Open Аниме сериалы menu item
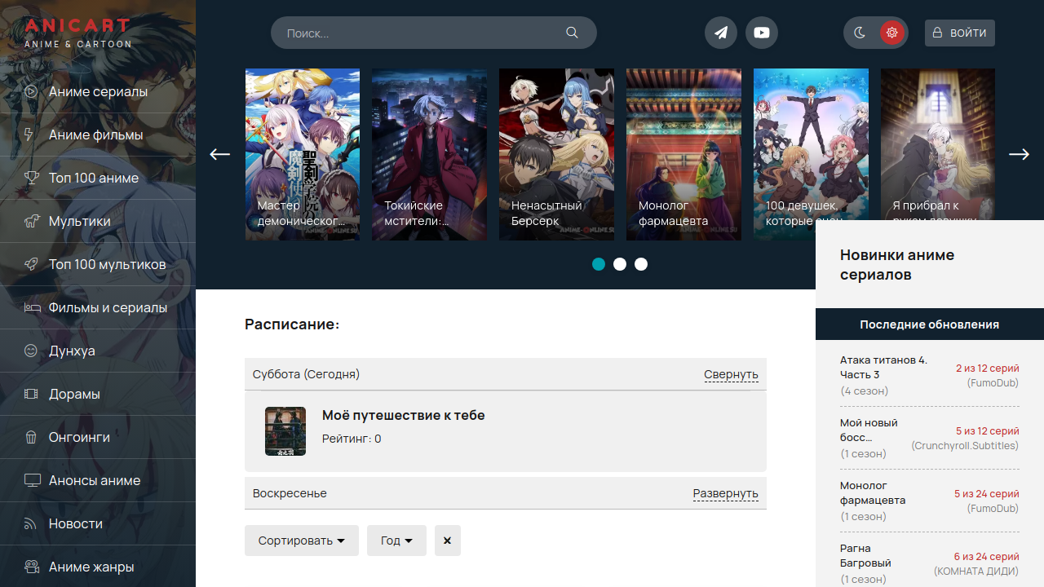The width and height of the screenshot is (1044, 587). click(x=98, y=91)
